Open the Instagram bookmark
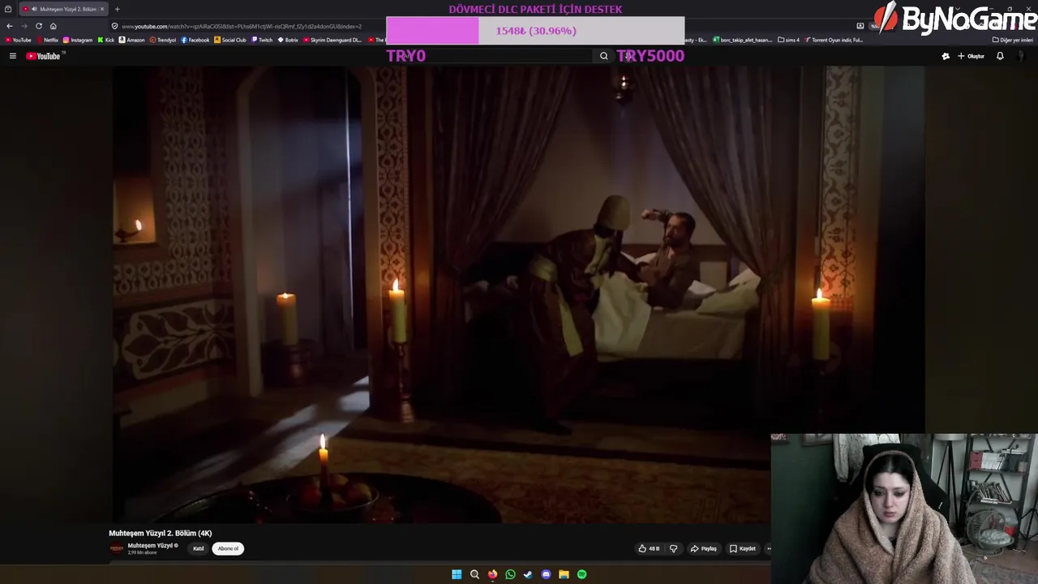 click(x=78, y=40)
